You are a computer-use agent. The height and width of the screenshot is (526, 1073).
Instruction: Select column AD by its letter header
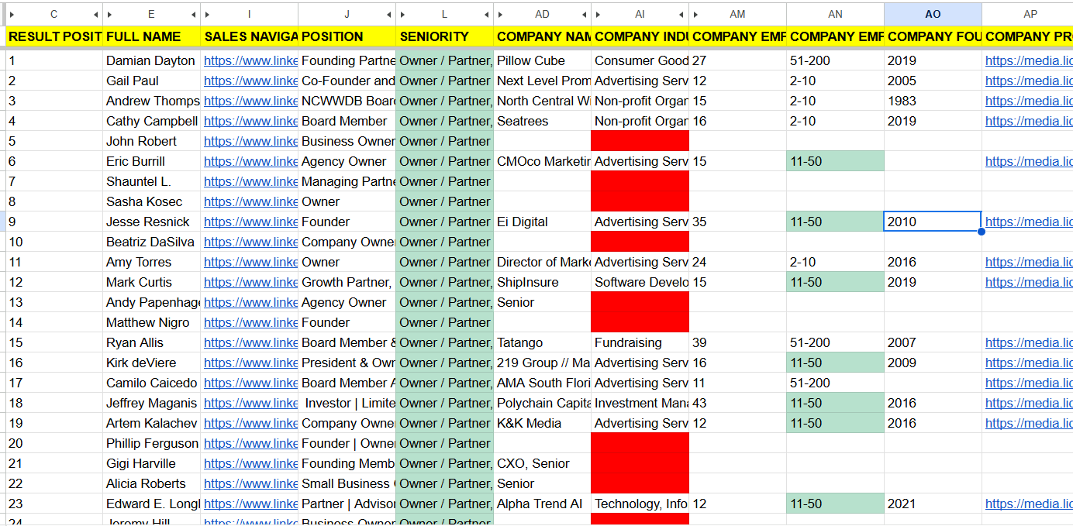542,15
